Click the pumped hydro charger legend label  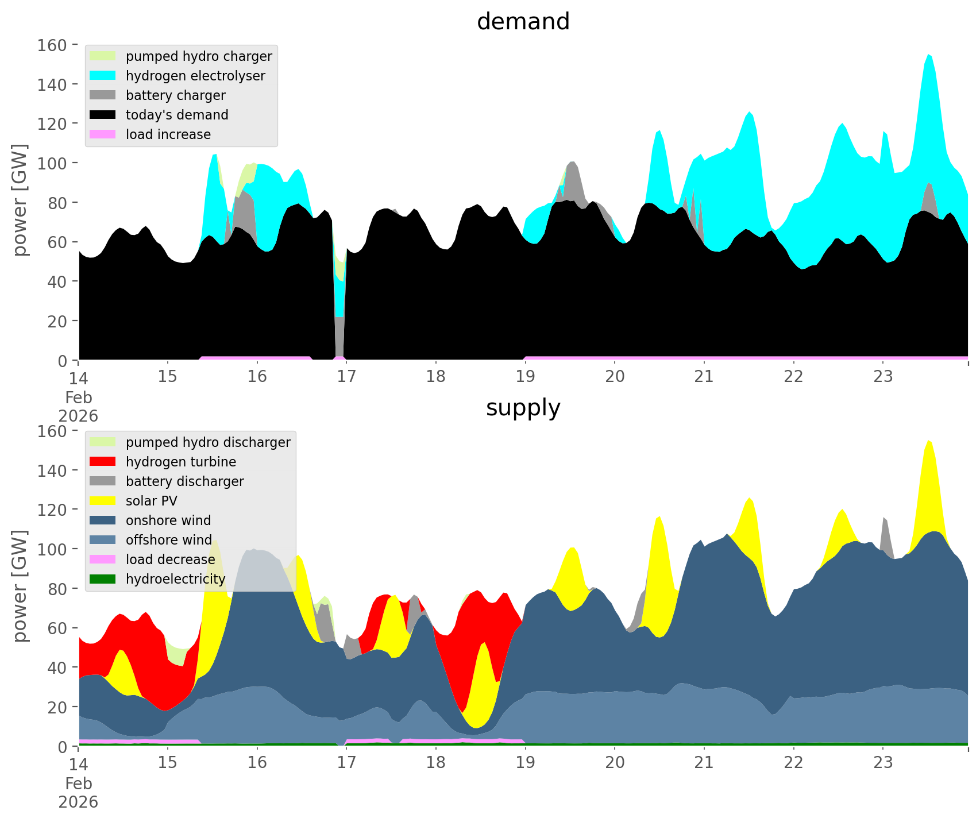199,56
